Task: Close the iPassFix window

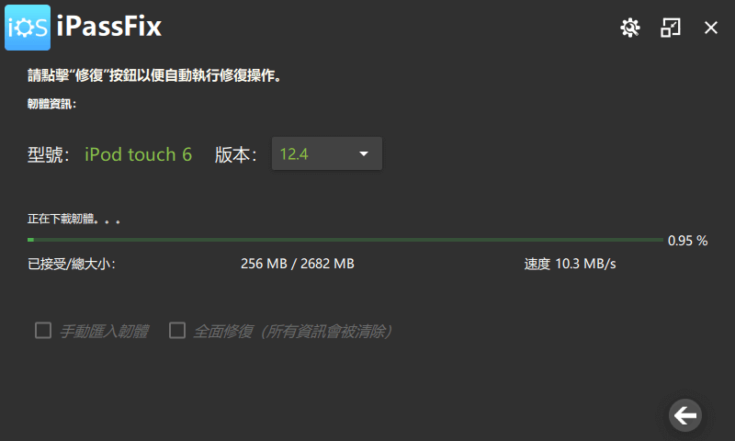Action: point(710,28)
